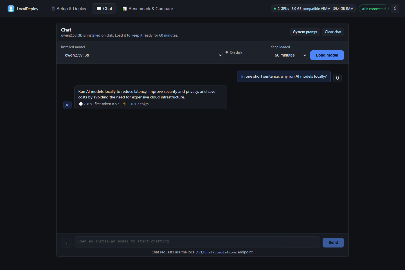Select the Chat tab
This screenshot has width=405, height=270.
104,9
